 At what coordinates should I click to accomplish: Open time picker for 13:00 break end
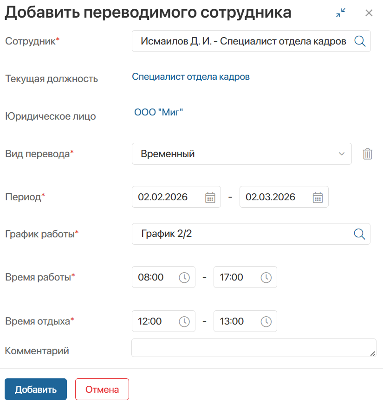click(x=266, y=321)
